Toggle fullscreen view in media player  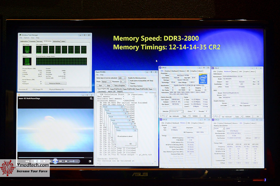pos(90,161)
